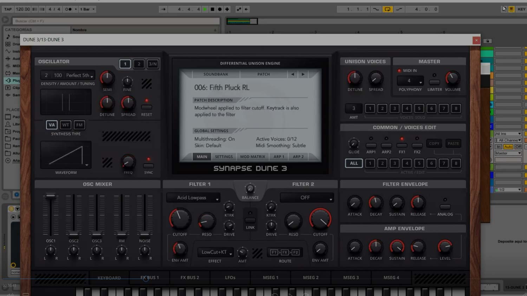Viewport: 527px width, 296px height.
Task: Toggle the ARP2 switch
Action: 386,146
